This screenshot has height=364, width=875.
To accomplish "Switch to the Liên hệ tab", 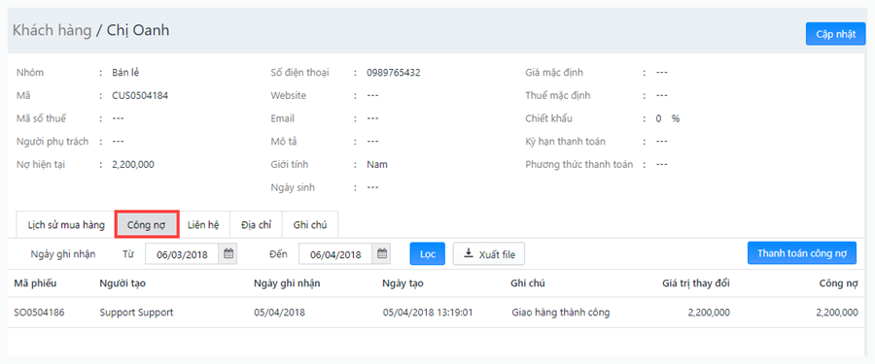I will 204,225.
